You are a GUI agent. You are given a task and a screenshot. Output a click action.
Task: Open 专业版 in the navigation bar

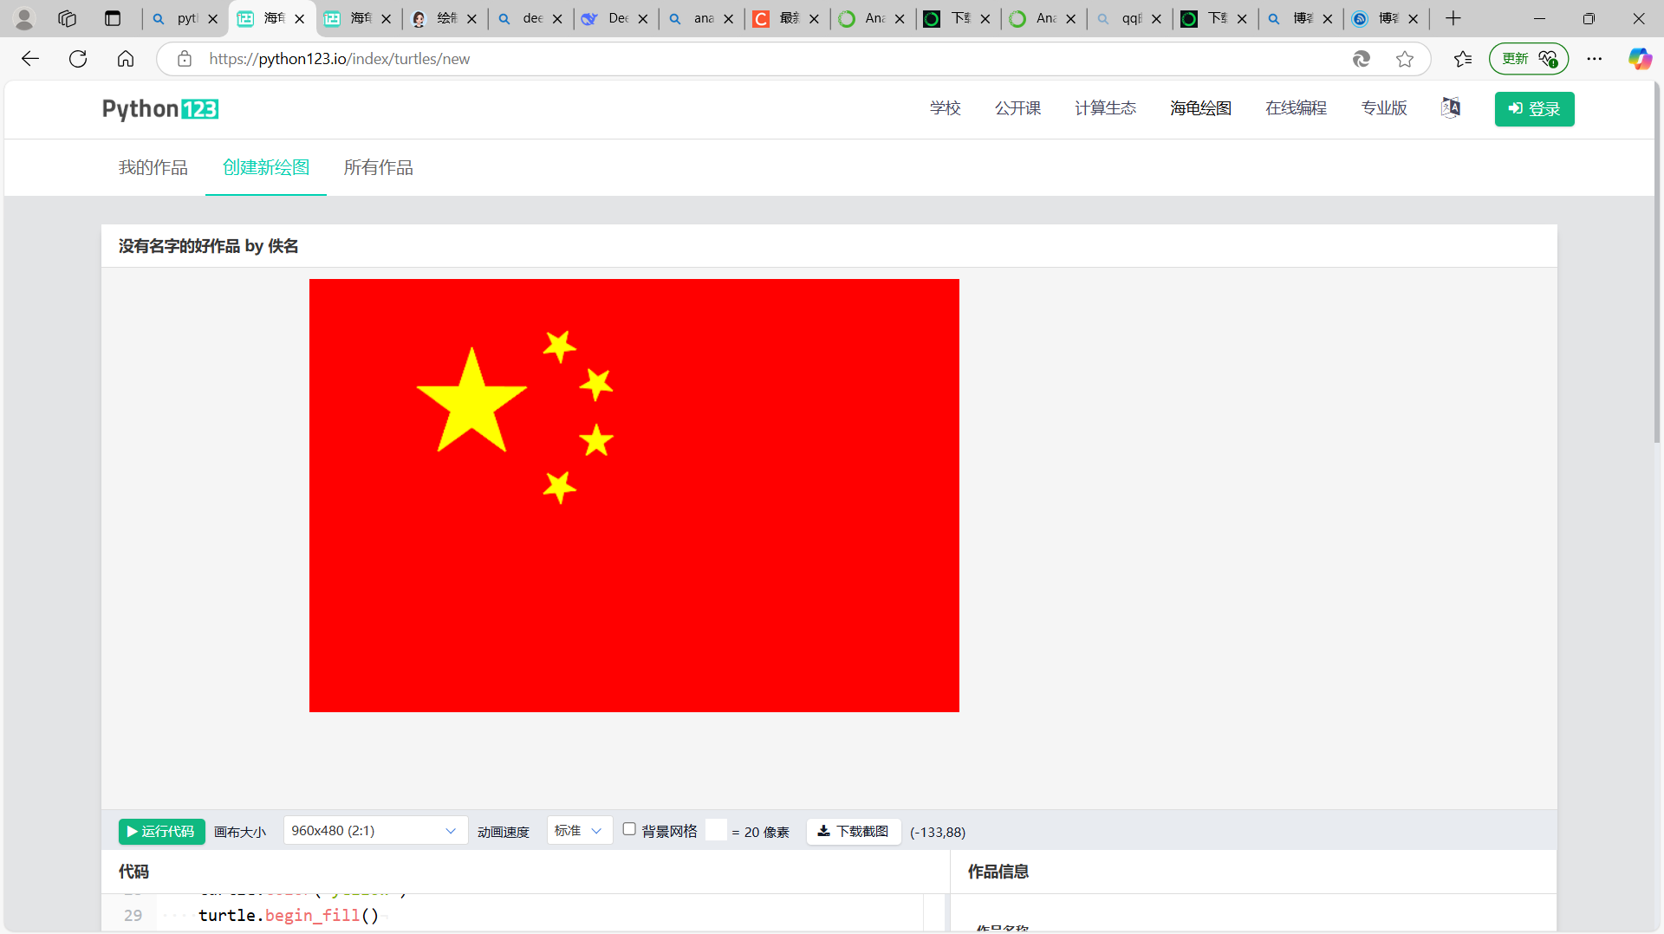tap(1384, 108)
